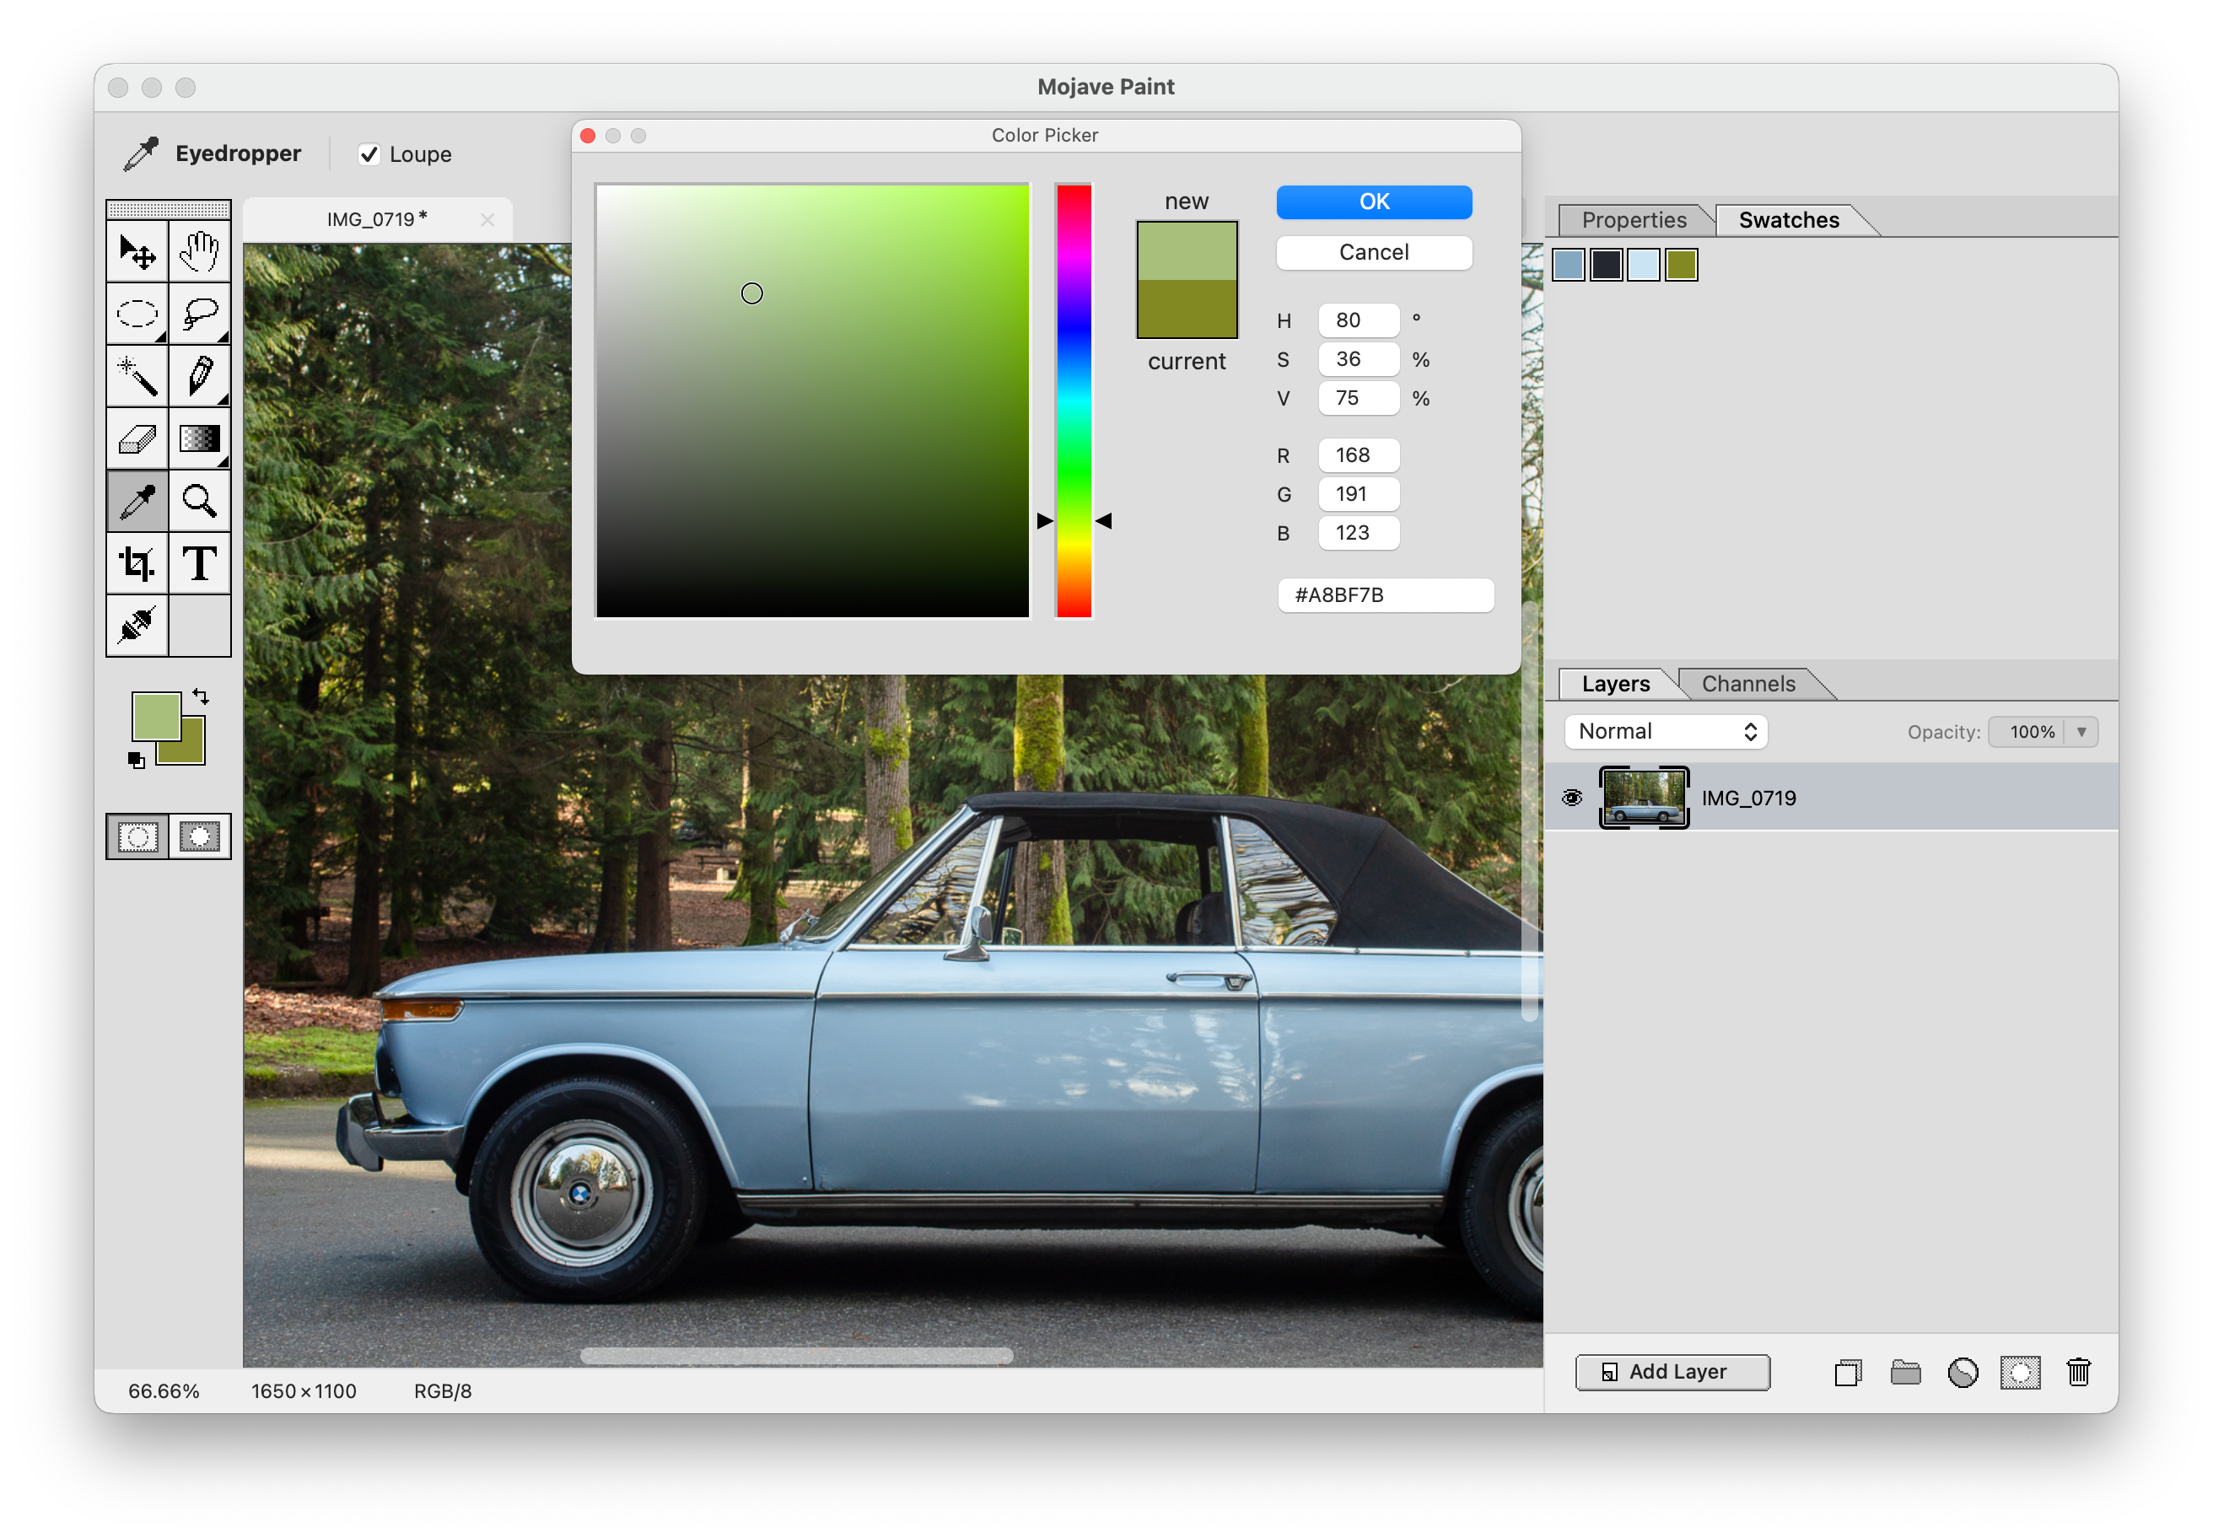The image size is (2213, 1538).
Task: Close the IMG_0719 document tab
Action: click(487, 220)
